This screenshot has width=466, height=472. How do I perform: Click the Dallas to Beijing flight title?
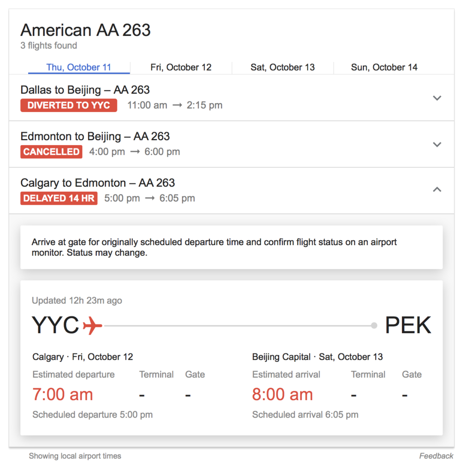[x=85, y=90]
